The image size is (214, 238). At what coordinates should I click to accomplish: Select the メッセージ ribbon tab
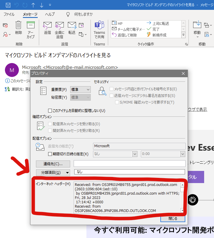coord(30,14)
